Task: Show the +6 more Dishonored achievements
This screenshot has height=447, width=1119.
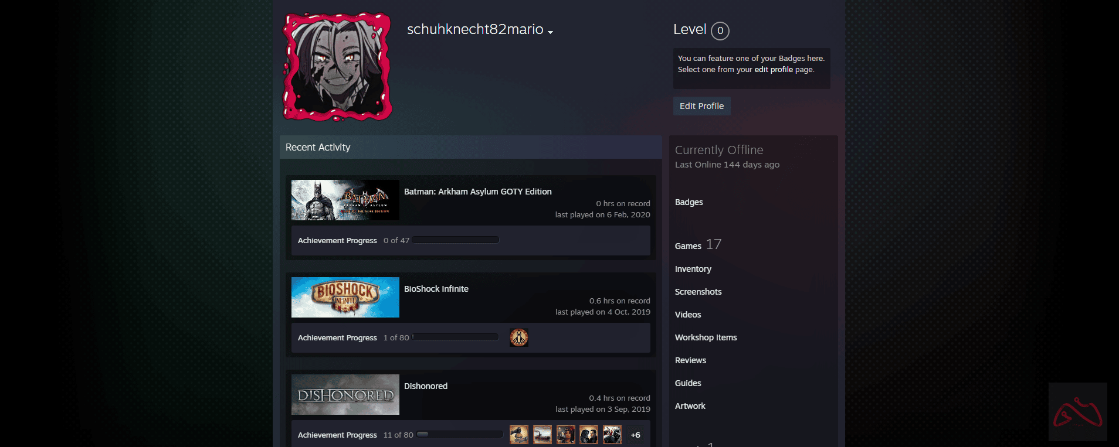Action: click(x=635, y=435)
